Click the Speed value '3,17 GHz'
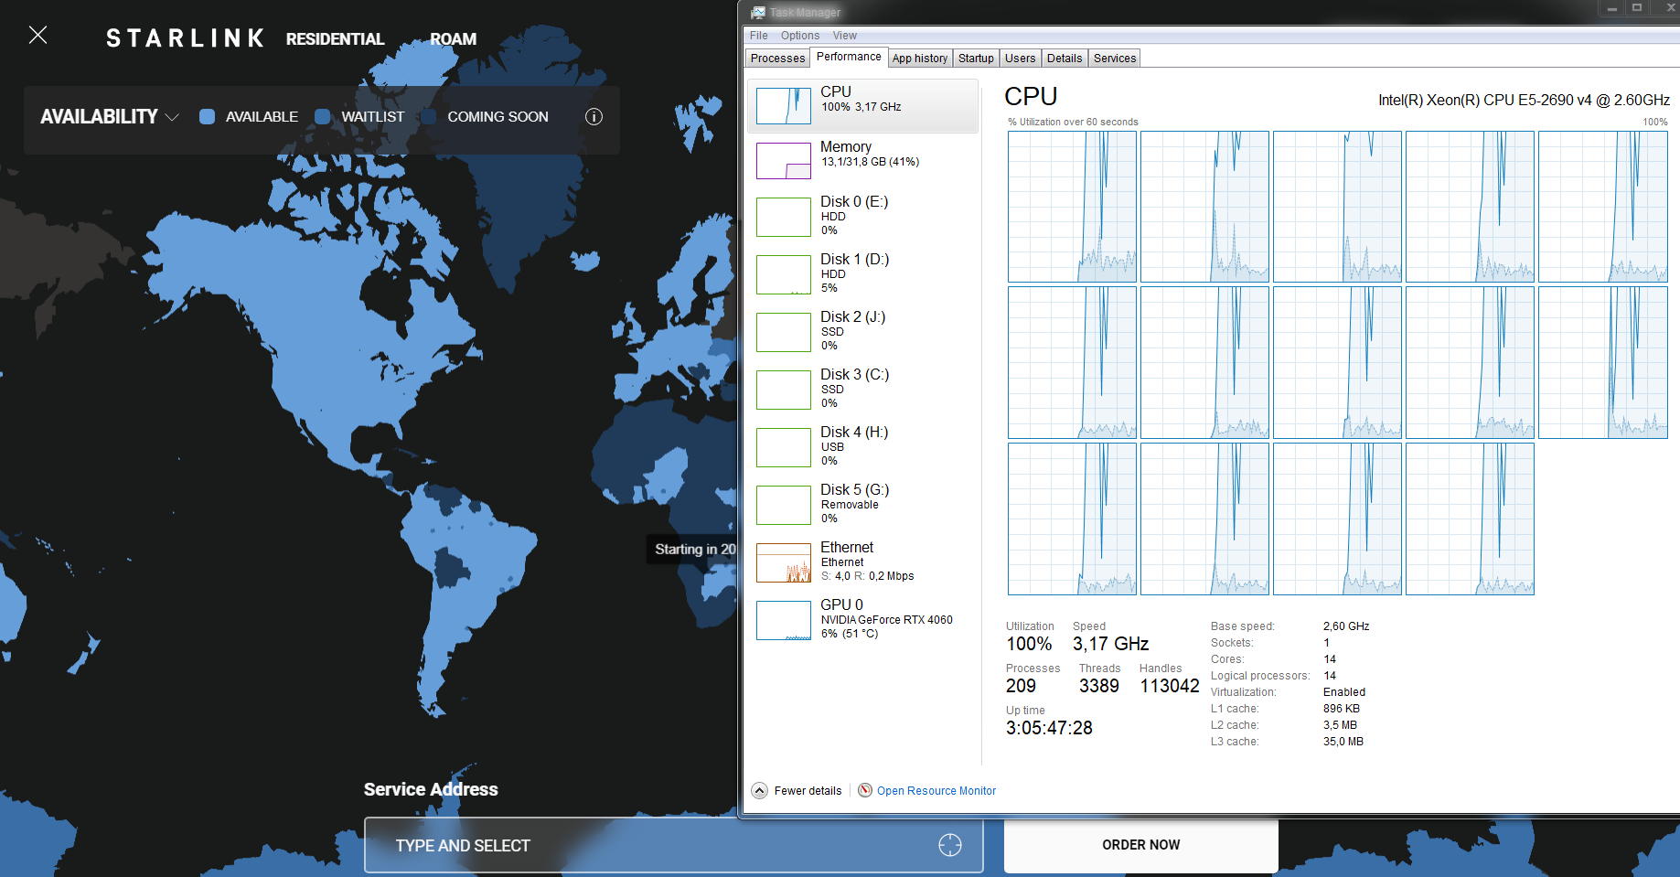The image size is (1680, 877). [x=1110, y=644]
